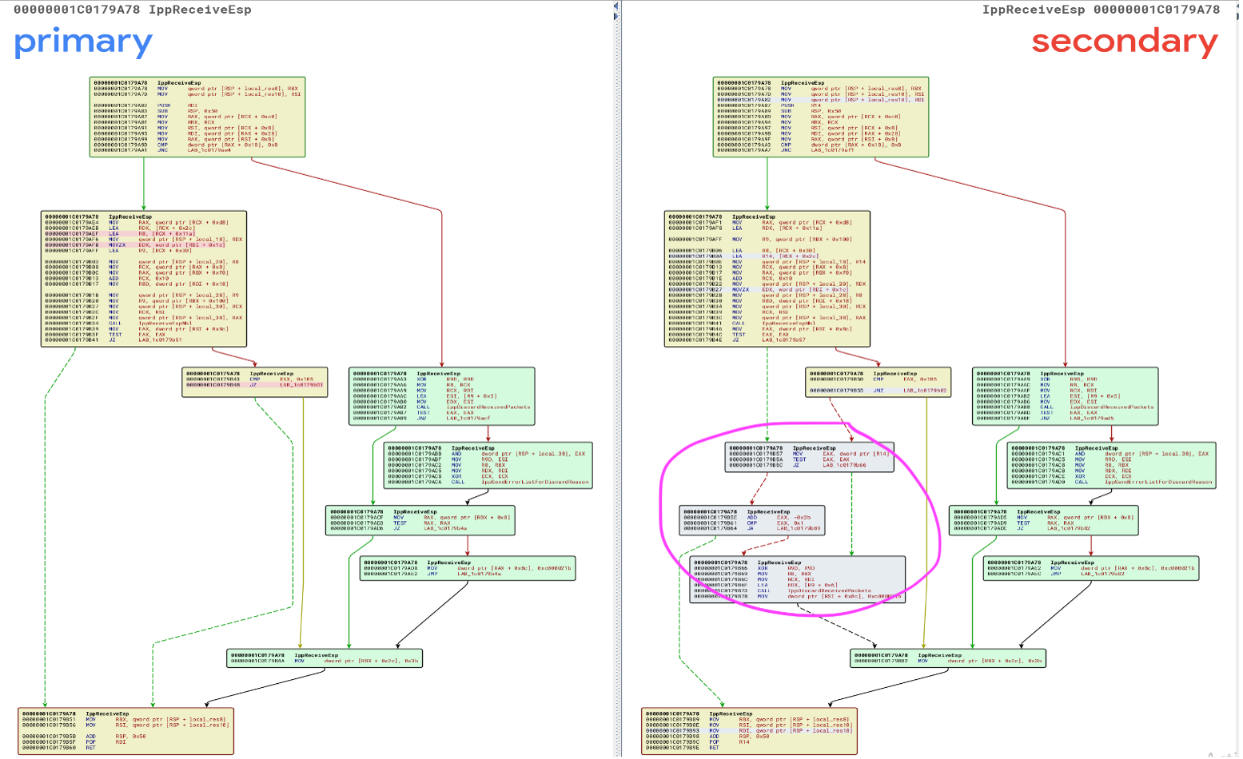1243x759 pixels.
Task: Select primary block at 00000001C0179ACF with TEST RAX
Action: (x=420, y=520)
